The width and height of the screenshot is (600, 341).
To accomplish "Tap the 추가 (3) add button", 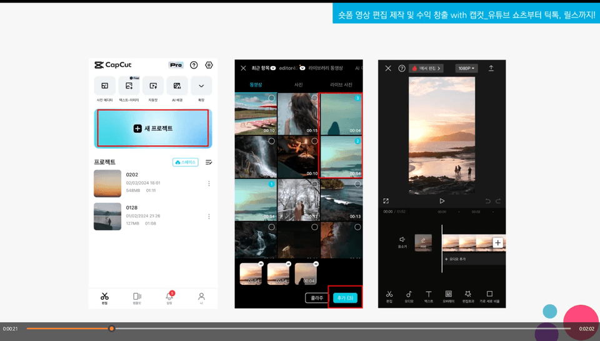I will pyautogui.click(x=345, y=298).
